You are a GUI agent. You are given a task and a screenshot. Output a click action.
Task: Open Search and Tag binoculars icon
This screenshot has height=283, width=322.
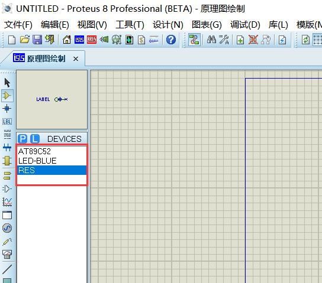211,40
